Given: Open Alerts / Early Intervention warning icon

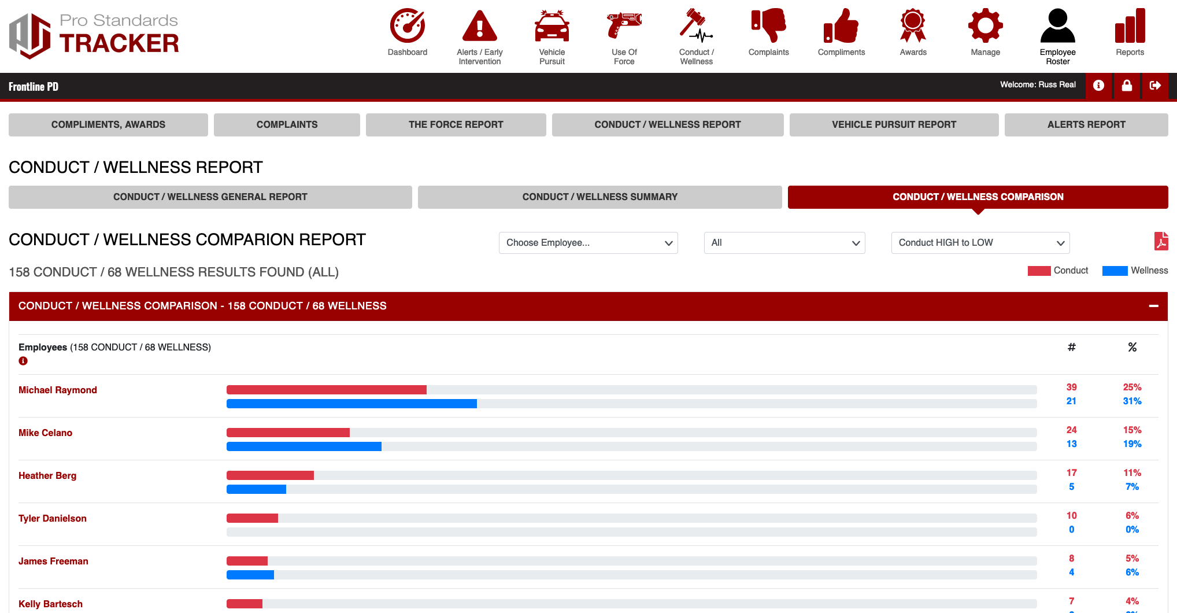Looking at the screenshot, I should coord(479,26).
